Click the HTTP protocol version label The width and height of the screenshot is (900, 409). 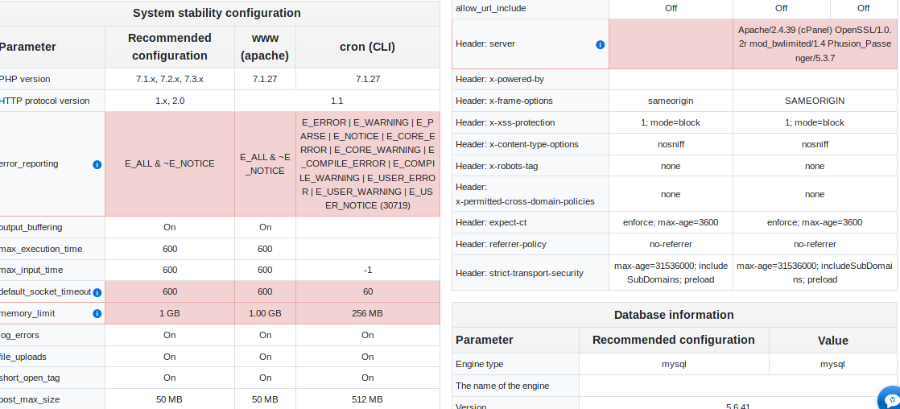44,101
